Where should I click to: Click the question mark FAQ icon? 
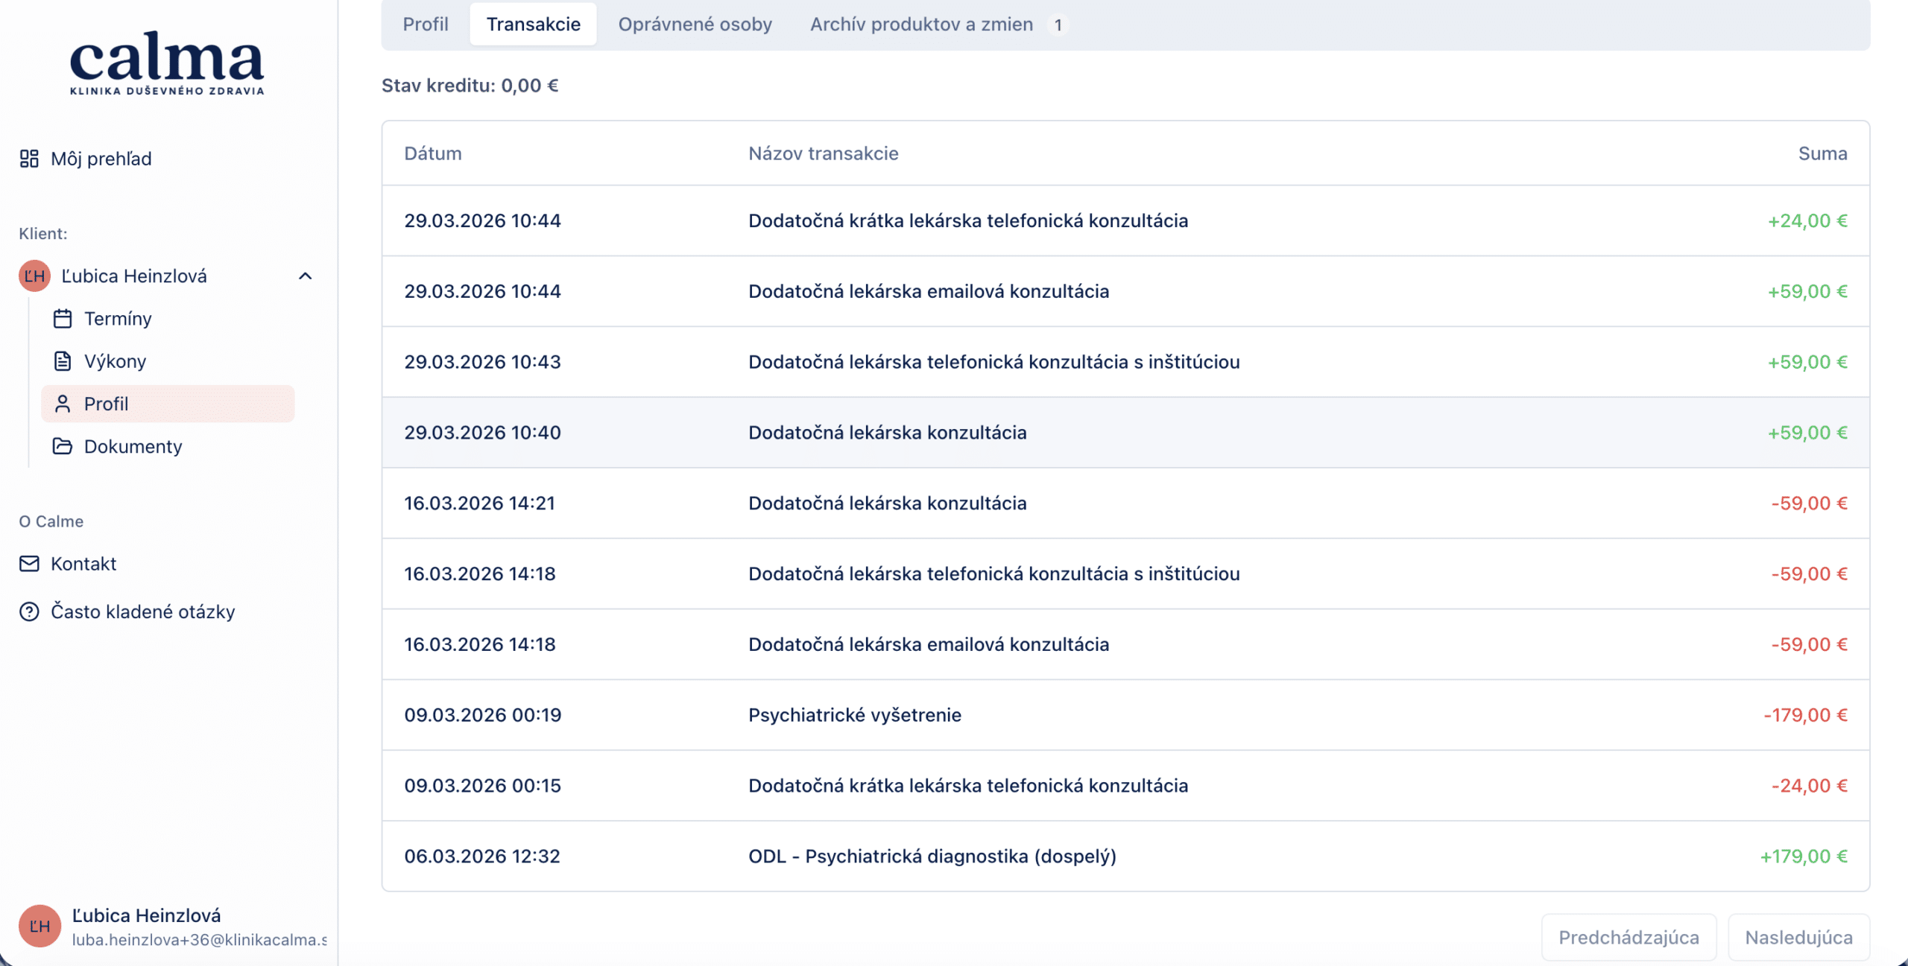[29, 611]
